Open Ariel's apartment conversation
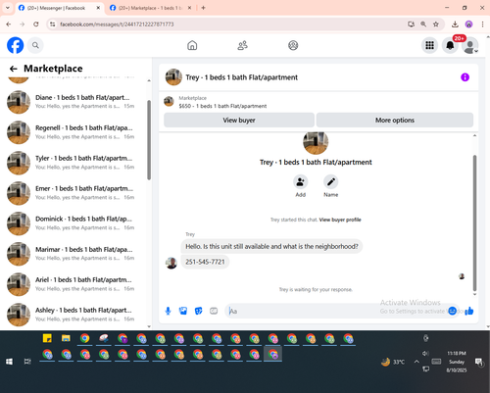 pos(74,284)
